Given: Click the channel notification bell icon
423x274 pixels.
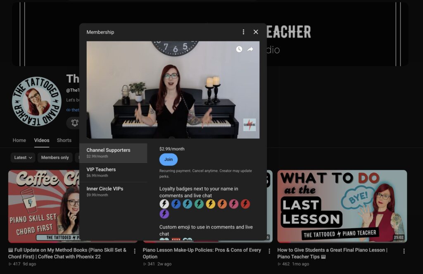Looking at the screenshot, I should (x=75, y=123).
